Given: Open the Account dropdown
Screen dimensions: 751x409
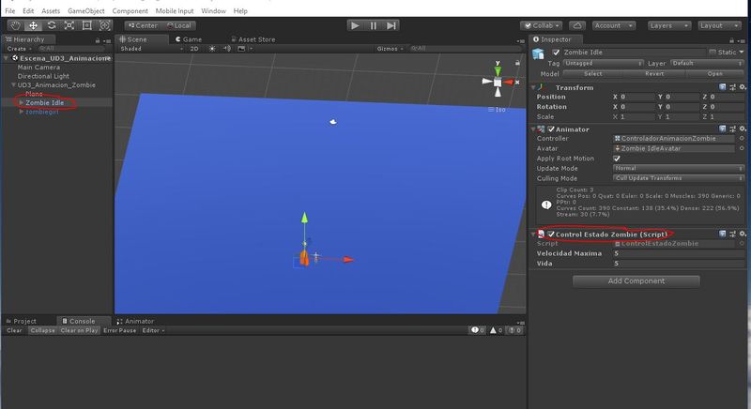Looking at the screenshot, I should click(614, 26).
